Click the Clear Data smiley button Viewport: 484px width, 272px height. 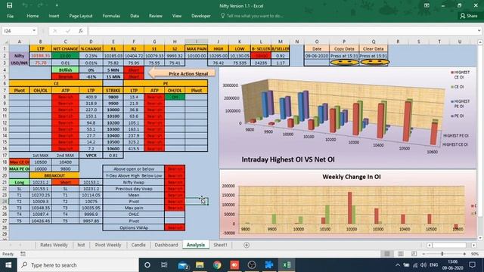click(x=375, y=62)
